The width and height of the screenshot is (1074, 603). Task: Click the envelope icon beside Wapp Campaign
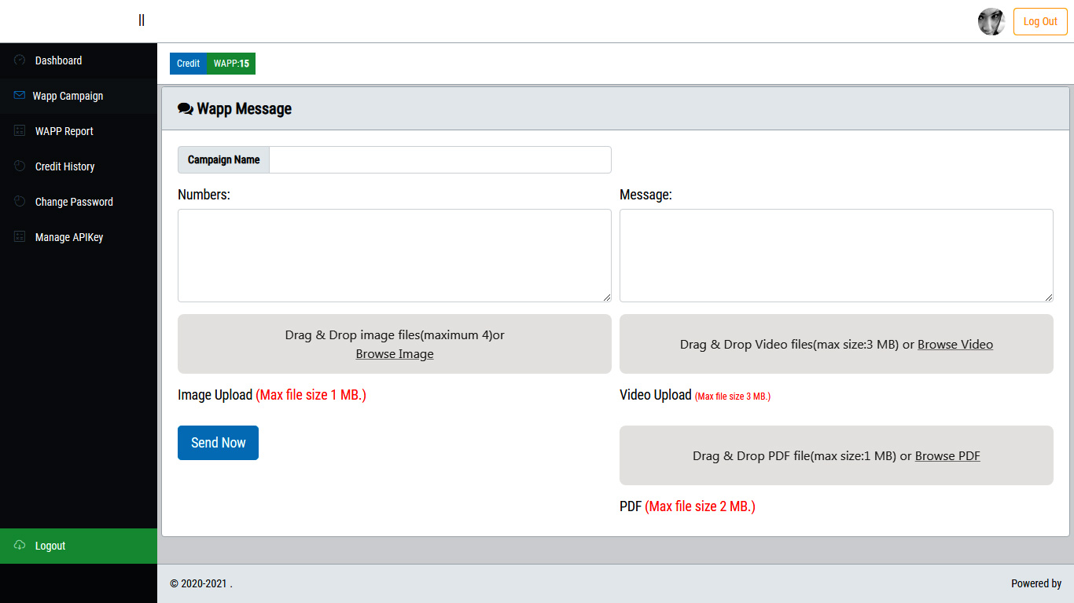click(19, 96)
